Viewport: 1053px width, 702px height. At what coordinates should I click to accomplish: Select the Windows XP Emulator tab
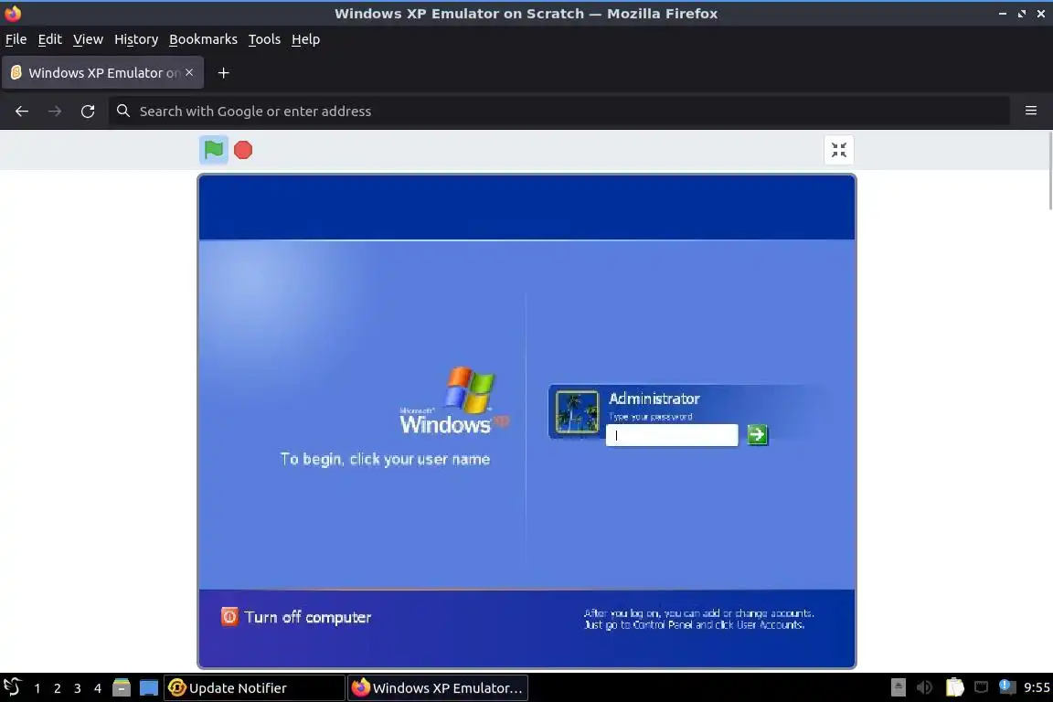click(x=102, y=72)
